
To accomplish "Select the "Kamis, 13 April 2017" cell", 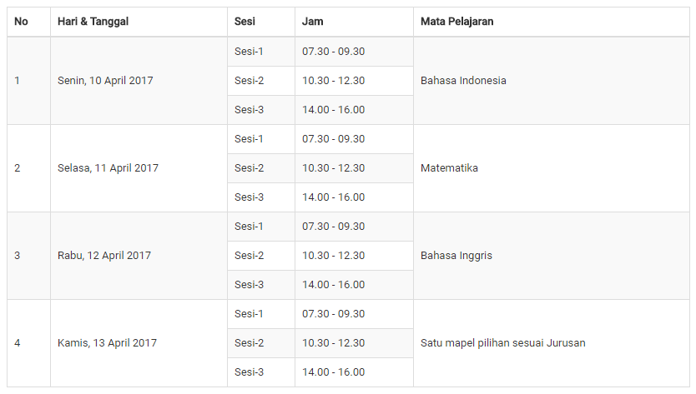I will (139, 343).
